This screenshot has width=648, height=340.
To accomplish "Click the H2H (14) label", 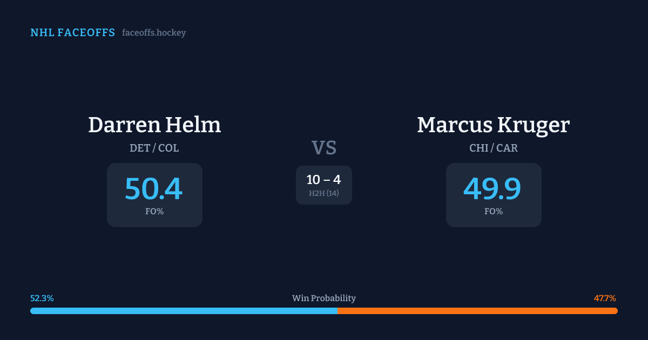I will (x=324, y=193).
